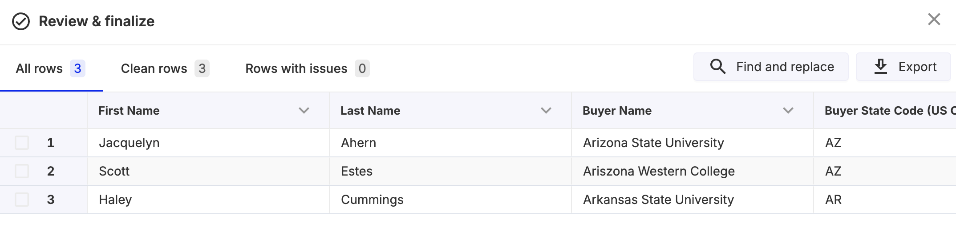Open the First Name column dropdown
Viewport: 956px width, 240px height.
tap(304, 111)
